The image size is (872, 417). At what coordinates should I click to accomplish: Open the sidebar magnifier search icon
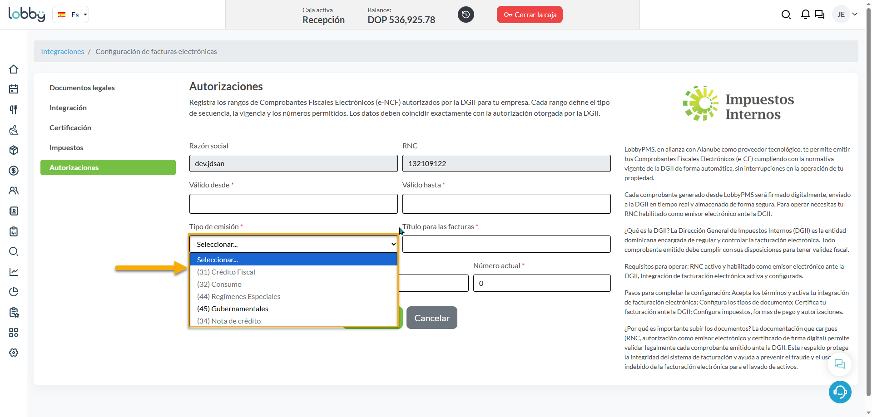tap(14, 251)
